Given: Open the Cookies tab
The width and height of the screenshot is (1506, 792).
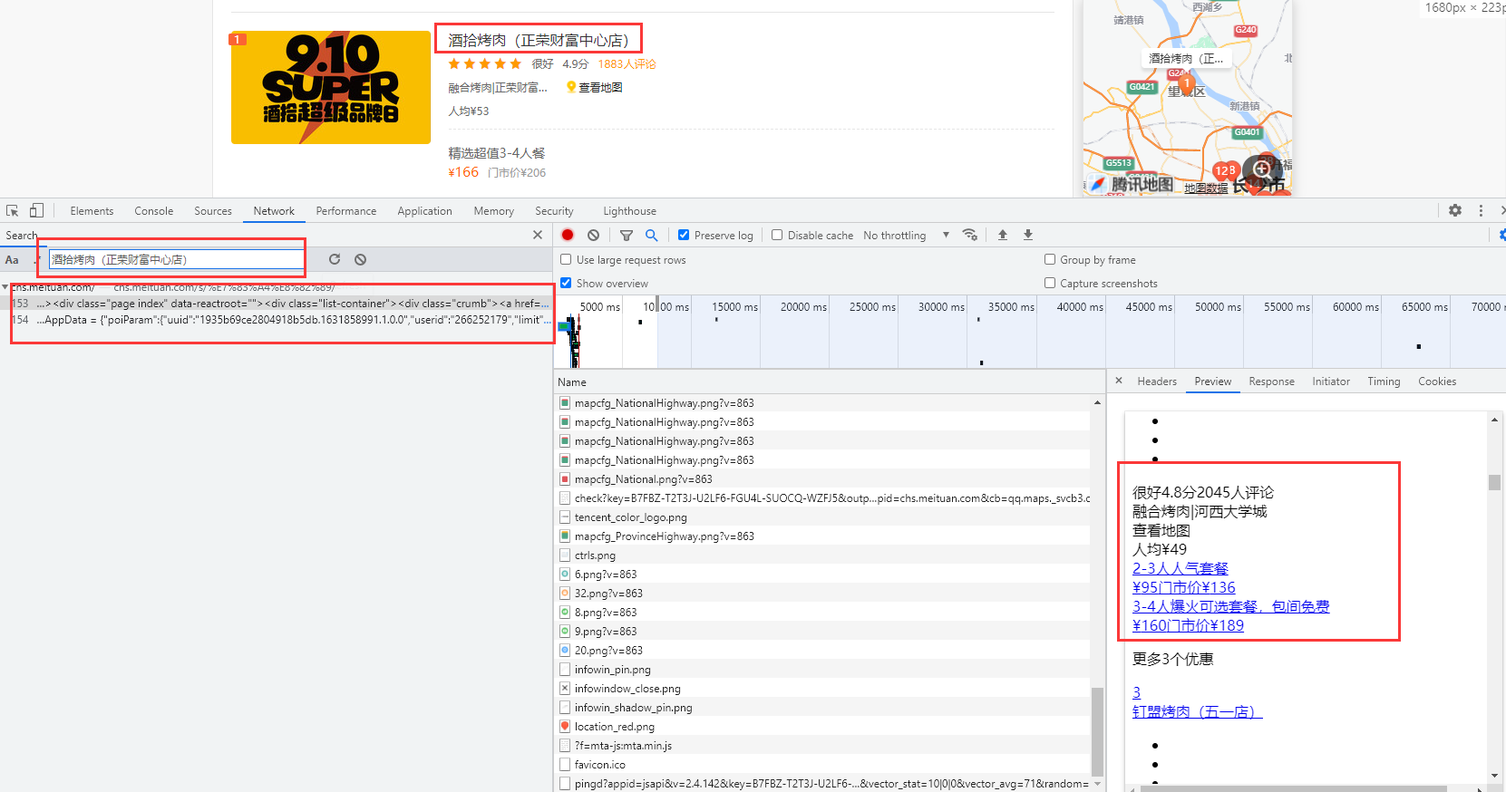Looking at the screenshot, I should tap(1437, 382).
